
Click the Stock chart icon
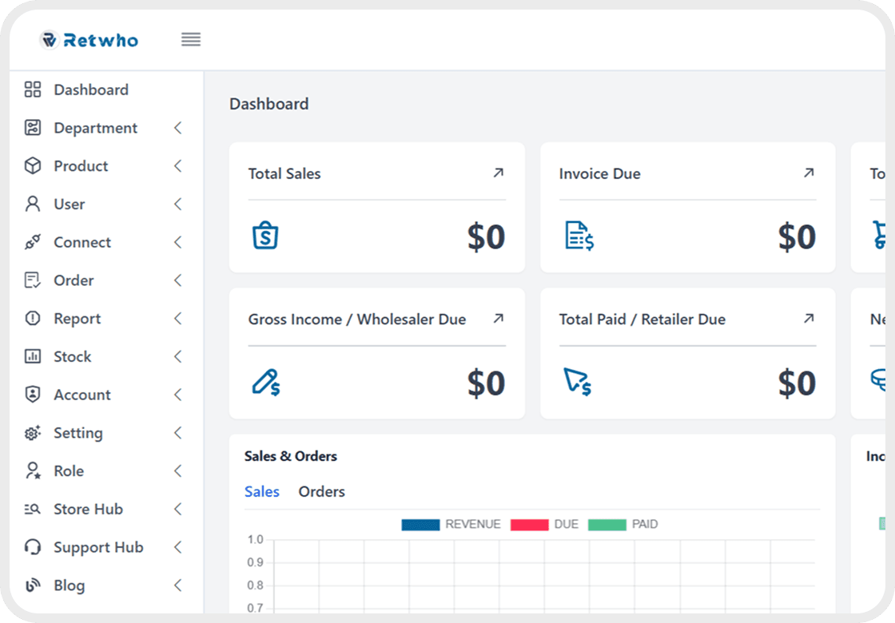33,356
